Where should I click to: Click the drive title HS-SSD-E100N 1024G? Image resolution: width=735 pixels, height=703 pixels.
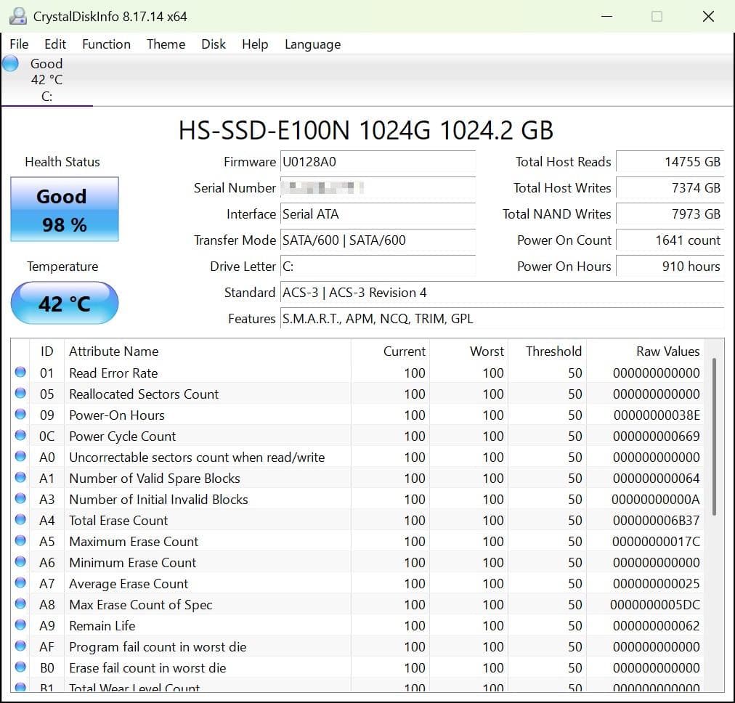coord(366,130)
